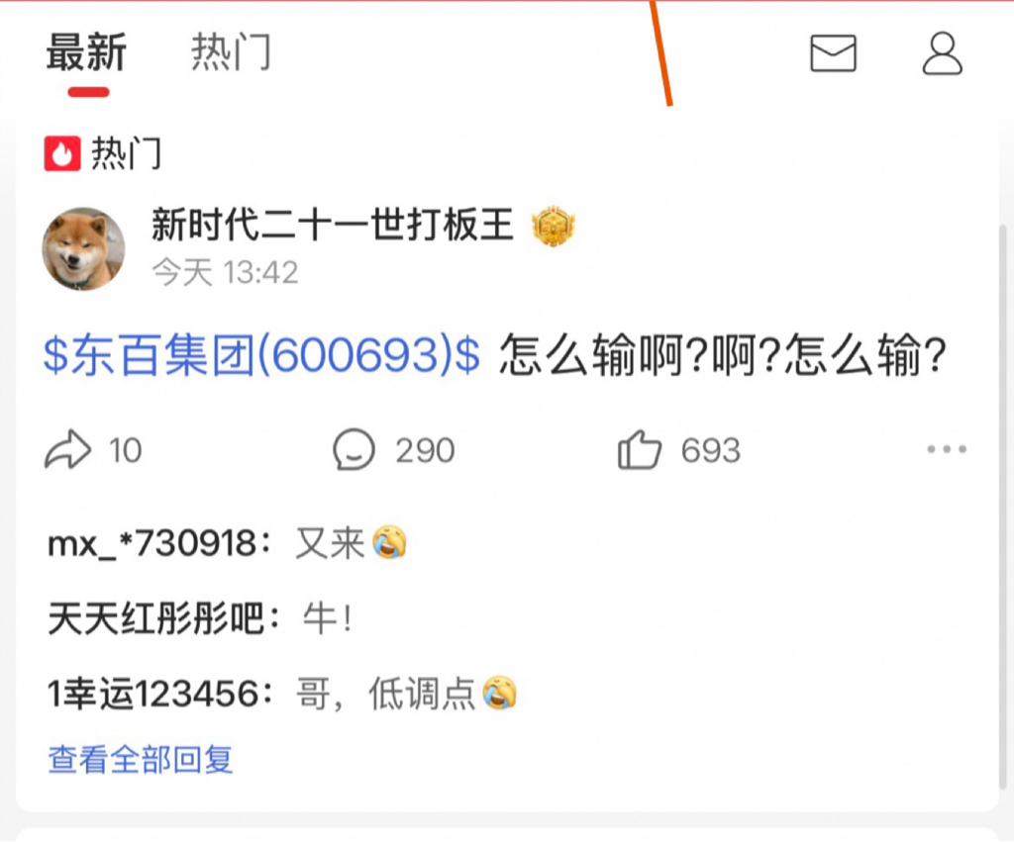Open comments via speech bubble icon

(x=354, y=449)
